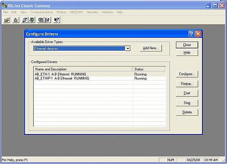Open the Help menu in menu bar
227x164 pixels.
[x=120, y=12]
